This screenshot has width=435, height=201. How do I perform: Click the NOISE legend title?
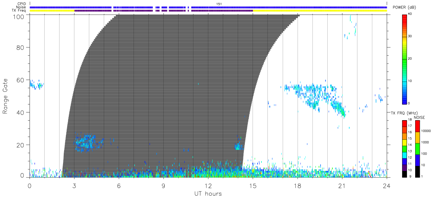point(419,117)
